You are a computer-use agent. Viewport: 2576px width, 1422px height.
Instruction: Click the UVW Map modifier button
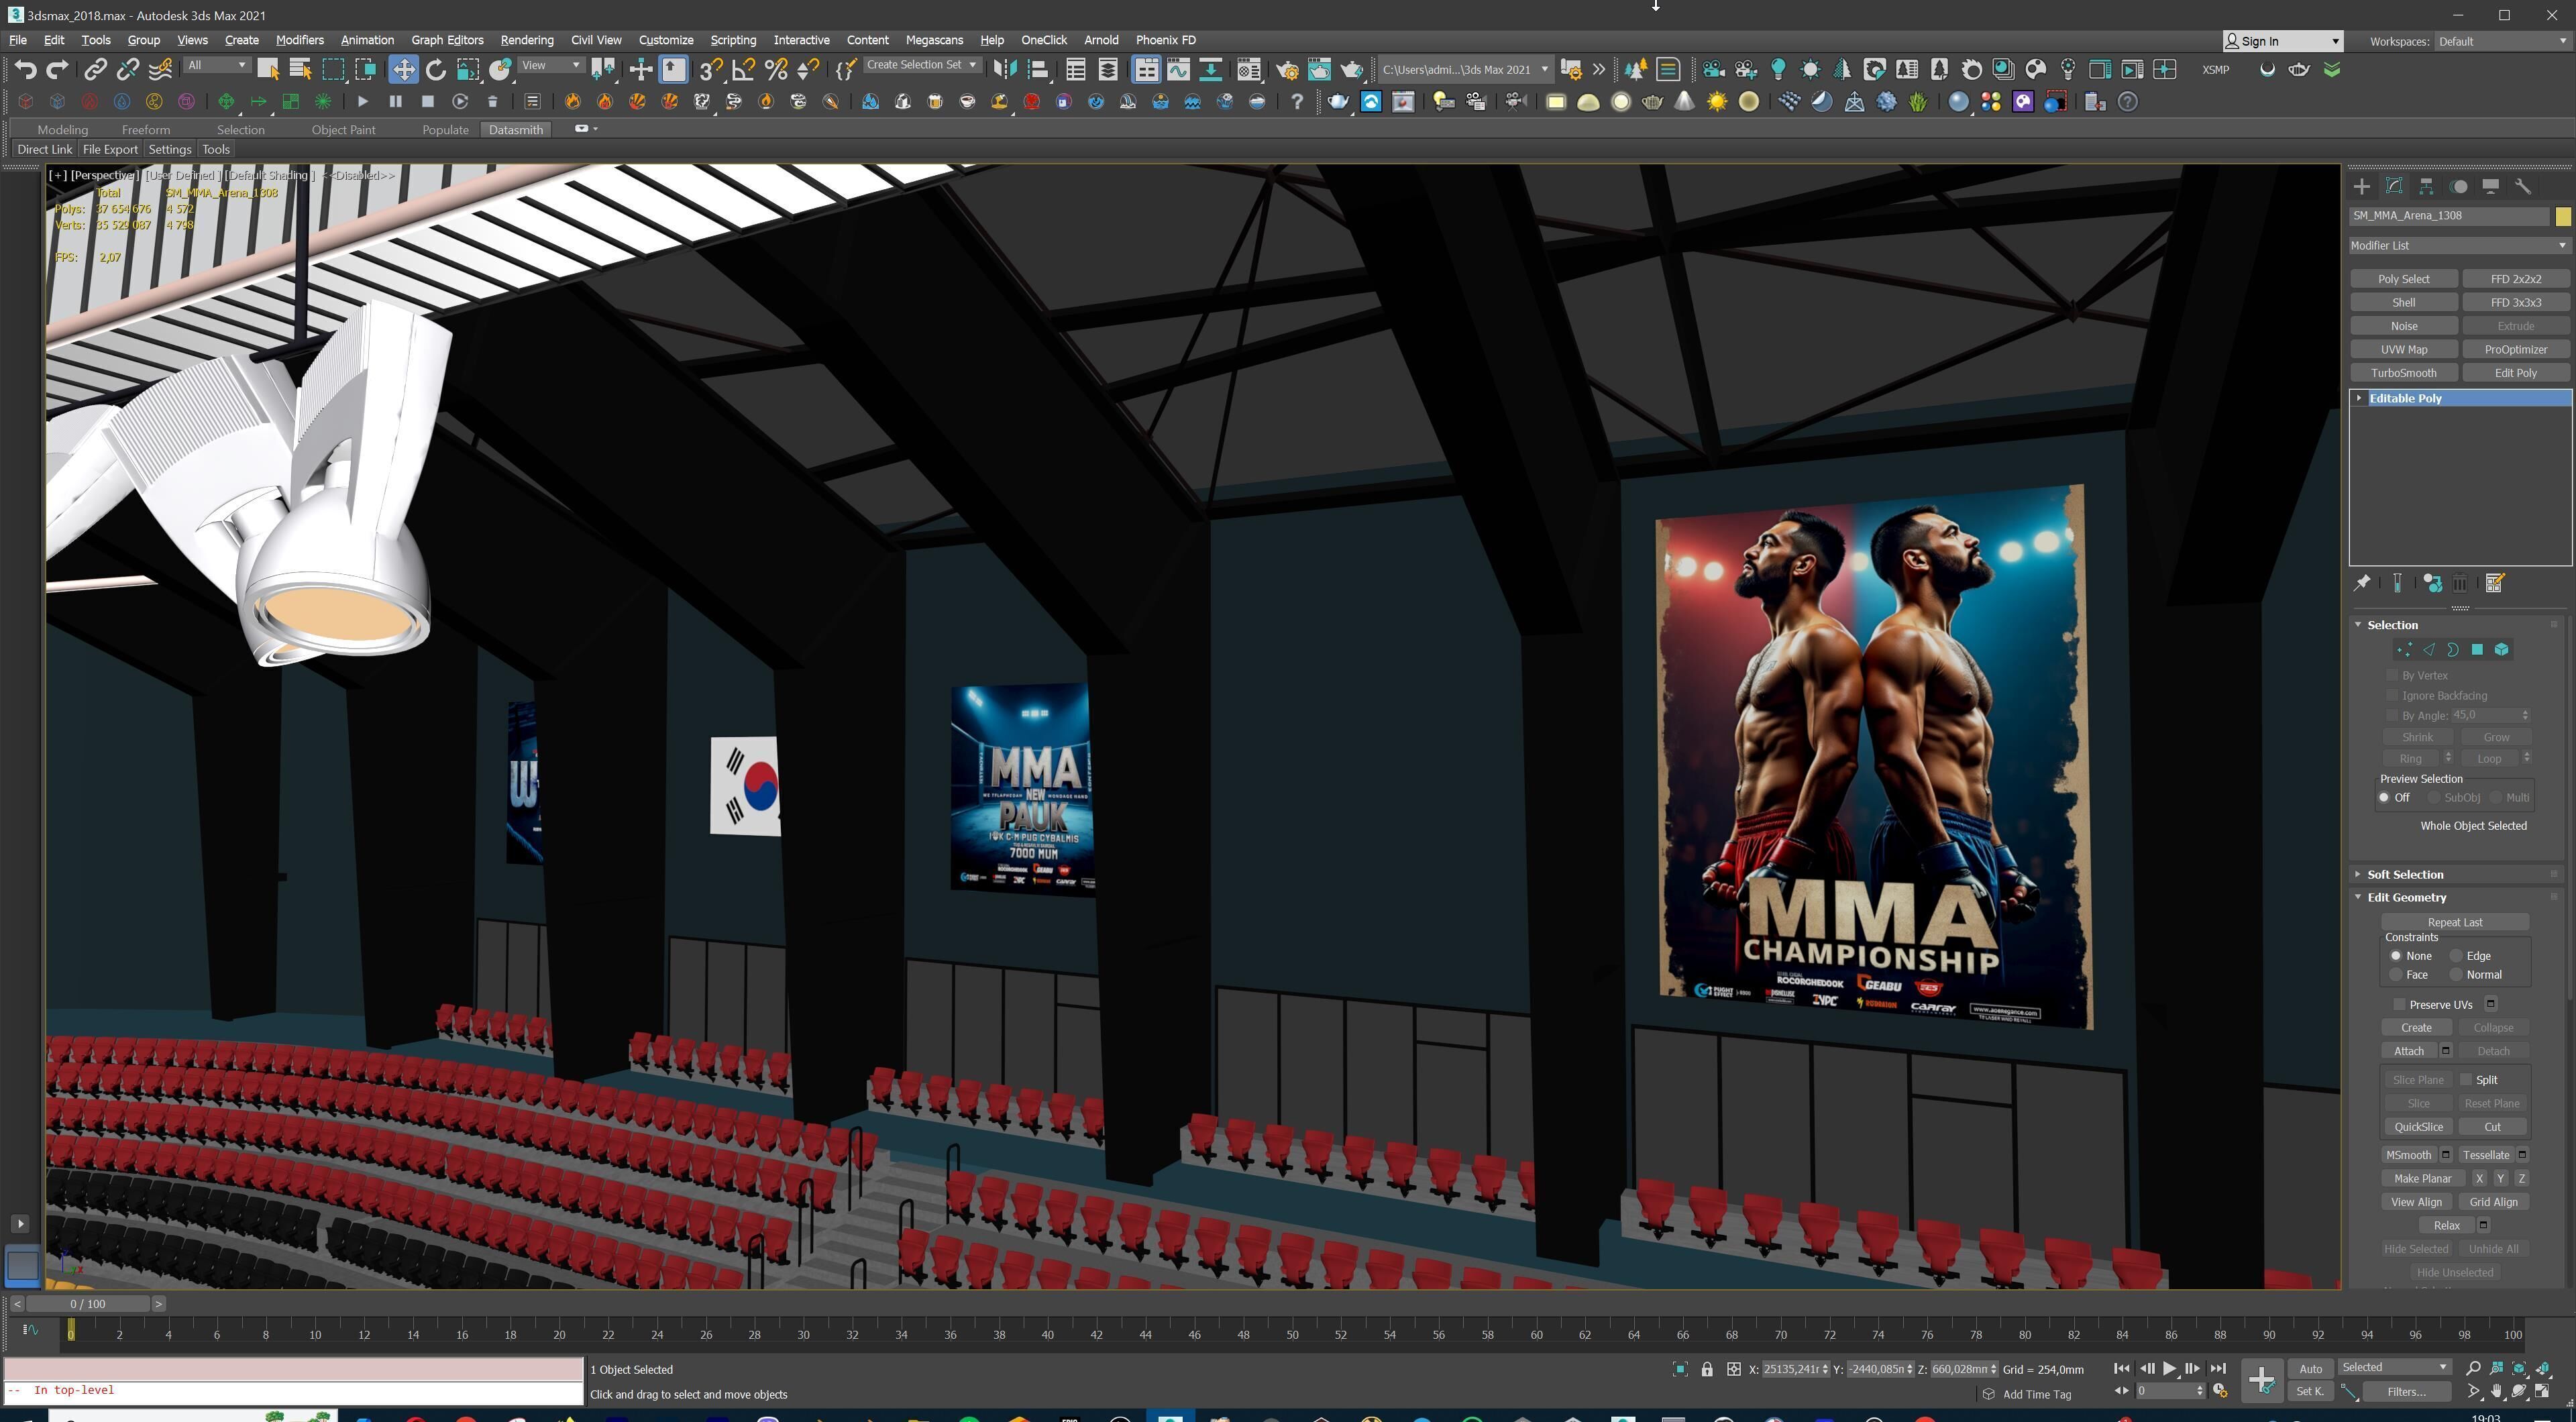[x=2403, y=350]
